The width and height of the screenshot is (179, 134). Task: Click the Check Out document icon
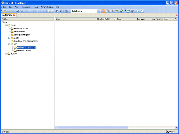tap(138, 11)
